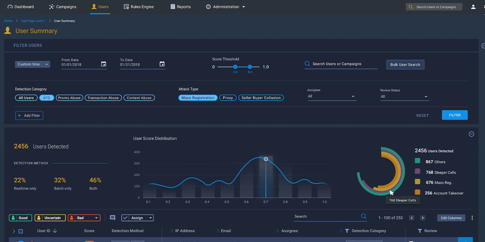Sort by User ID arrow icon
The height and width of the screenshot is (242, 485).
[x=55, y=231]
